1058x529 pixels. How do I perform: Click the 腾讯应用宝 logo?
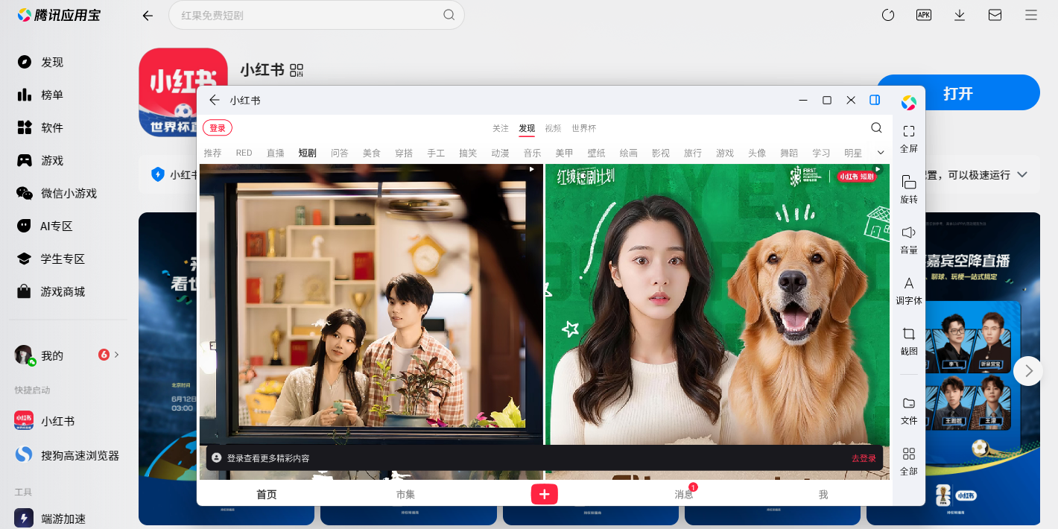[x=59, y=15]
